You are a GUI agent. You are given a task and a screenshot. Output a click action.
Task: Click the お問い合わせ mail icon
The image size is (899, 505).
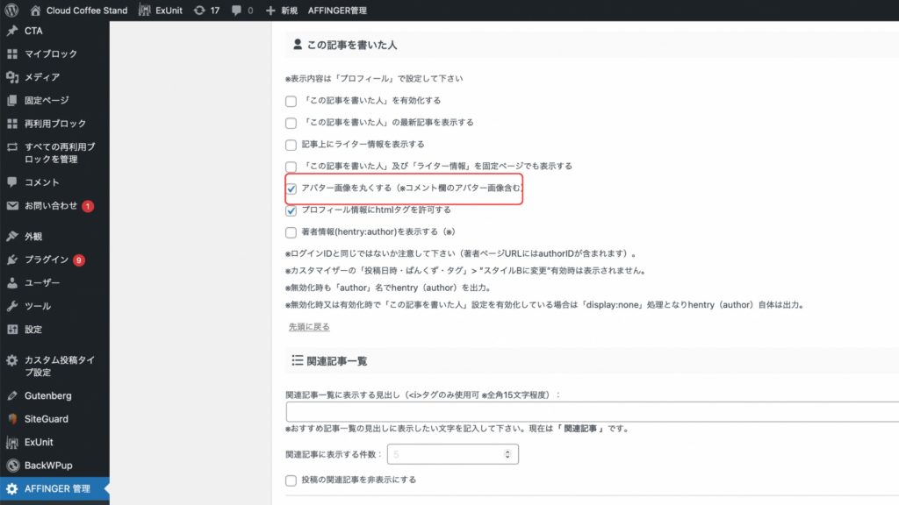[x=12, y=206]
